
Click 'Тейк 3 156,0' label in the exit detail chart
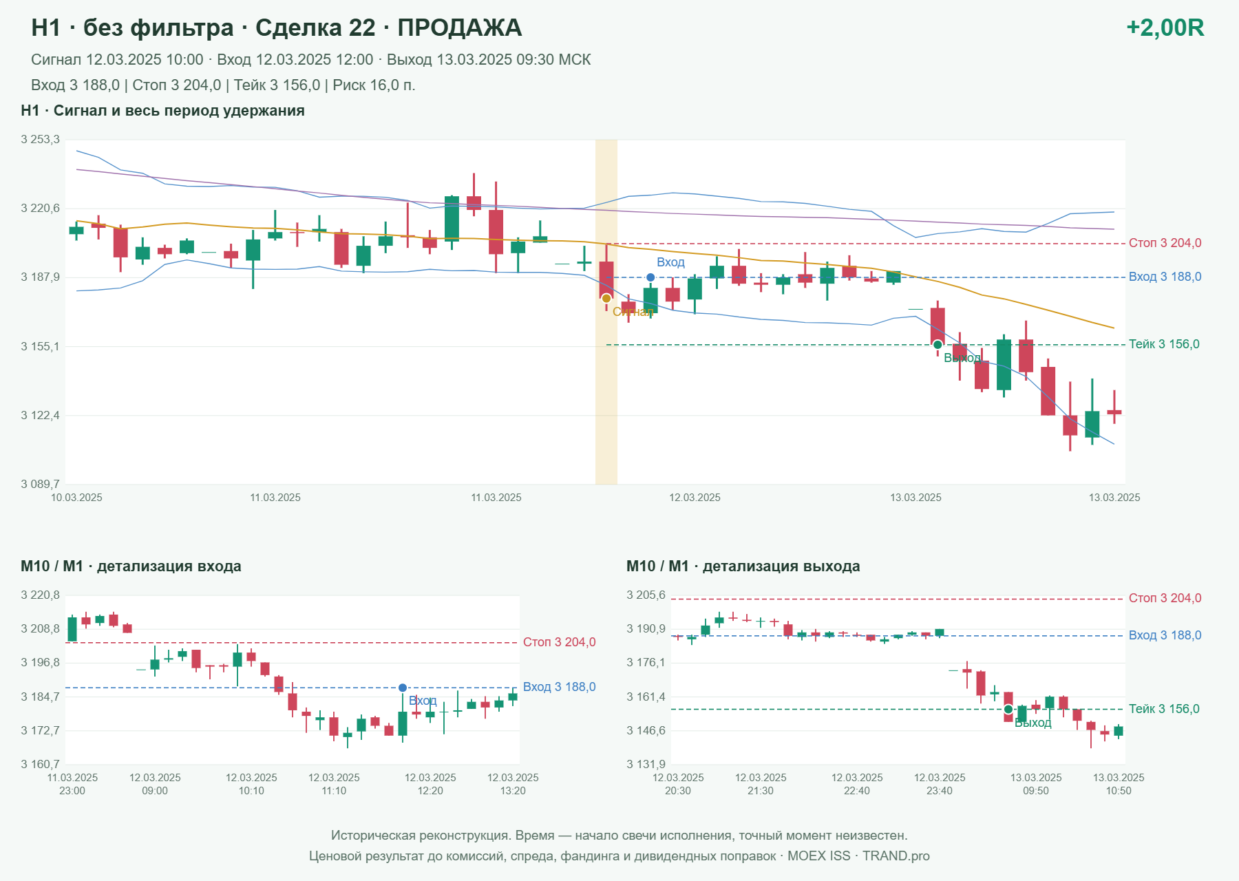click(1164, 709)
